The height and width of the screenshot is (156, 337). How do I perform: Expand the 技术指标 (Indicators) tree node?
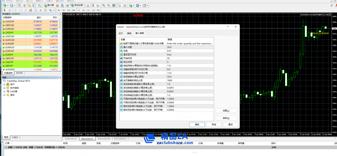[4, 88]
